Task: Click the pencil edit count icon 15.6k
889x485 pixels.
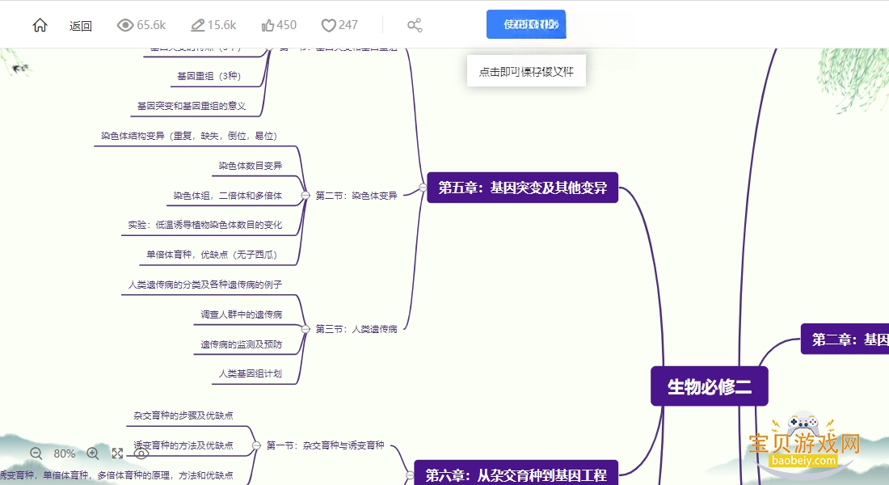Action: click(x=197, y=25)
